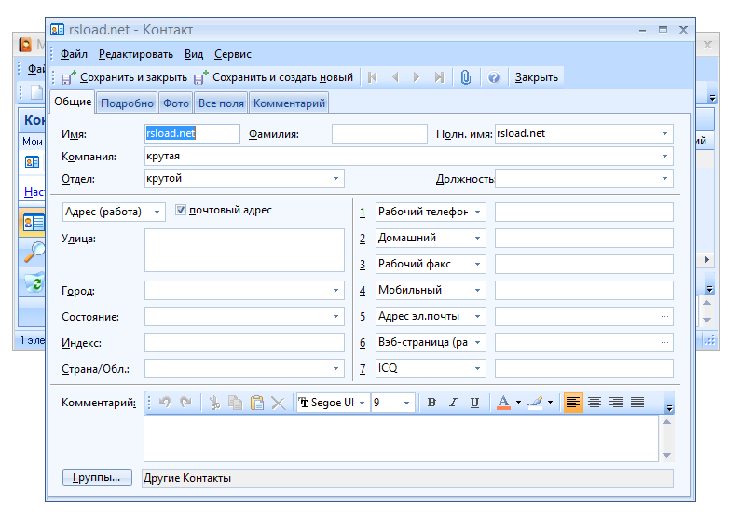Open the Мобильный type dropdown

[477, 291]
